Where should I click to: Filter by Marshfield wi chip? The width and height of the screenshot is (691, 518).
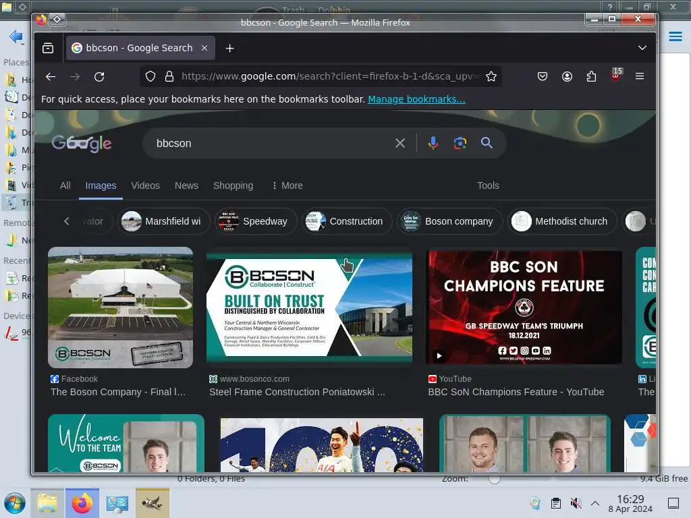coord(163,221)
